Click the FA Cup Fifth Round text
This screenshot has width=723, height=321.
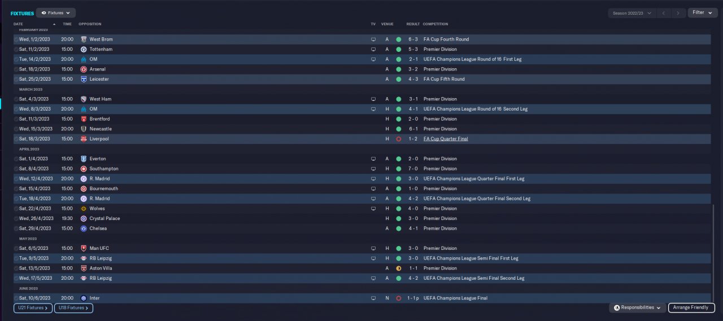[x=444, y=80]
